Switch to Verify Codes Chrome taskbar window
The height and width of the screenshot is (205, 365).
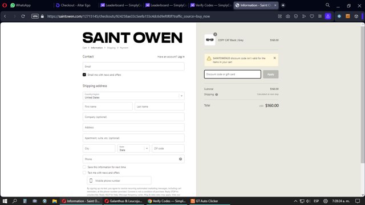point(167,201)
